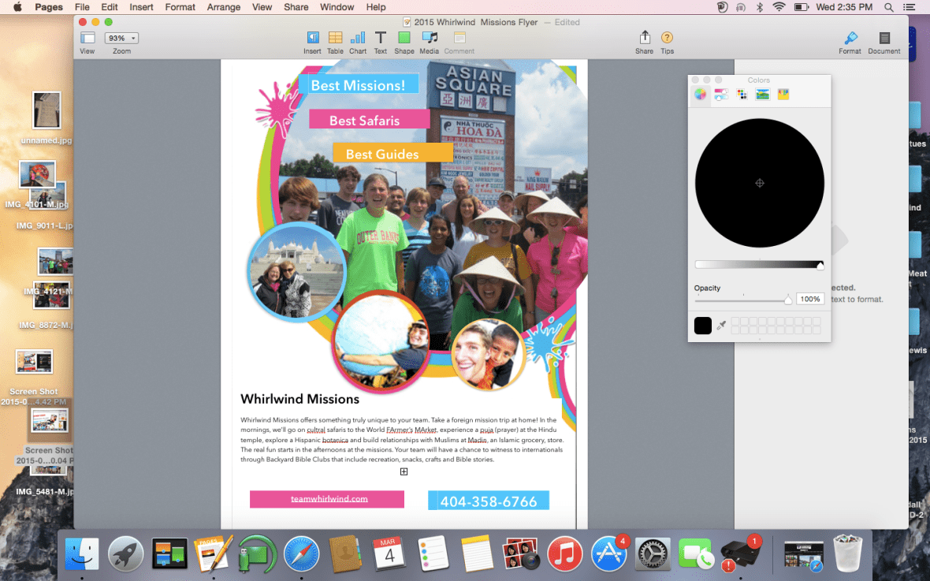This screenshot has width=930, height=581.
Task: Open the Window menu
Action: [337, 7]
